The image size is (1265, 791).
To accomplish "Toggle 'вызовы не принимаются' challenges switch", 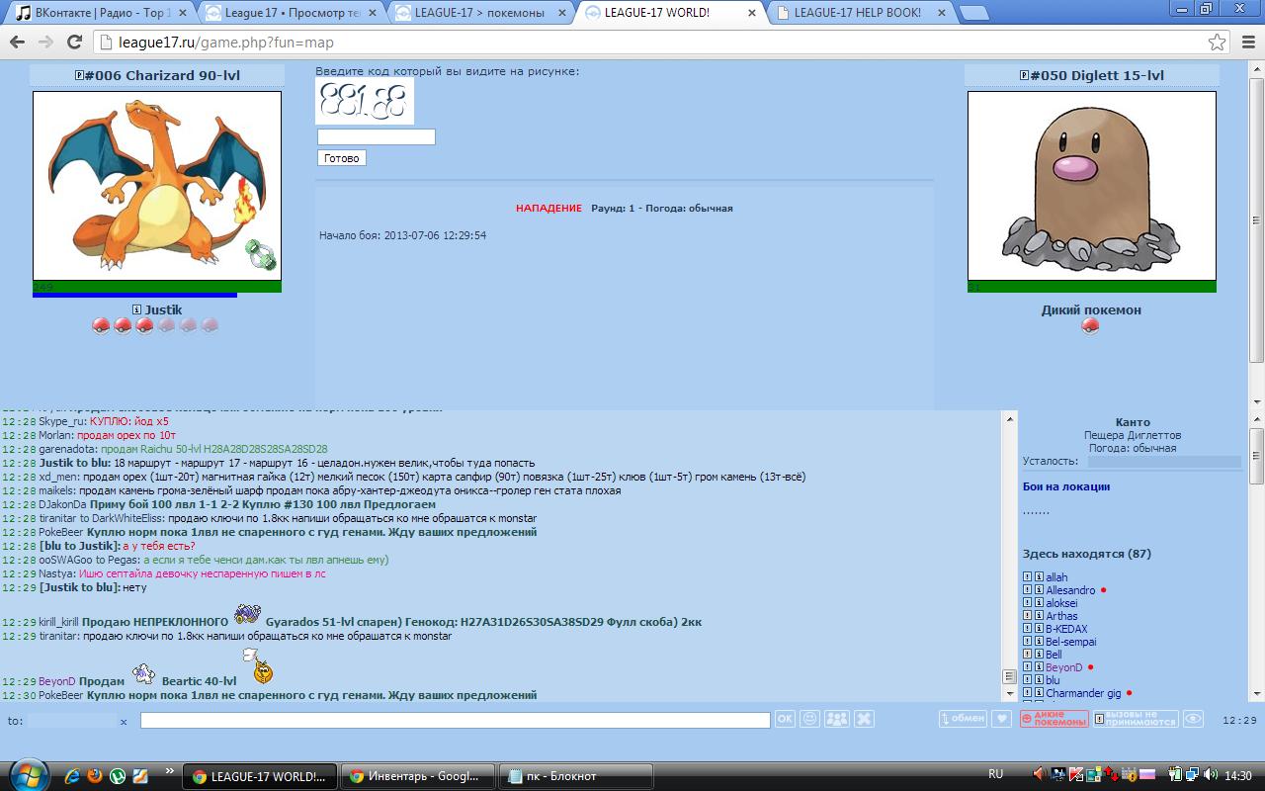I will pyautogui.click(x=1137, y=719).
